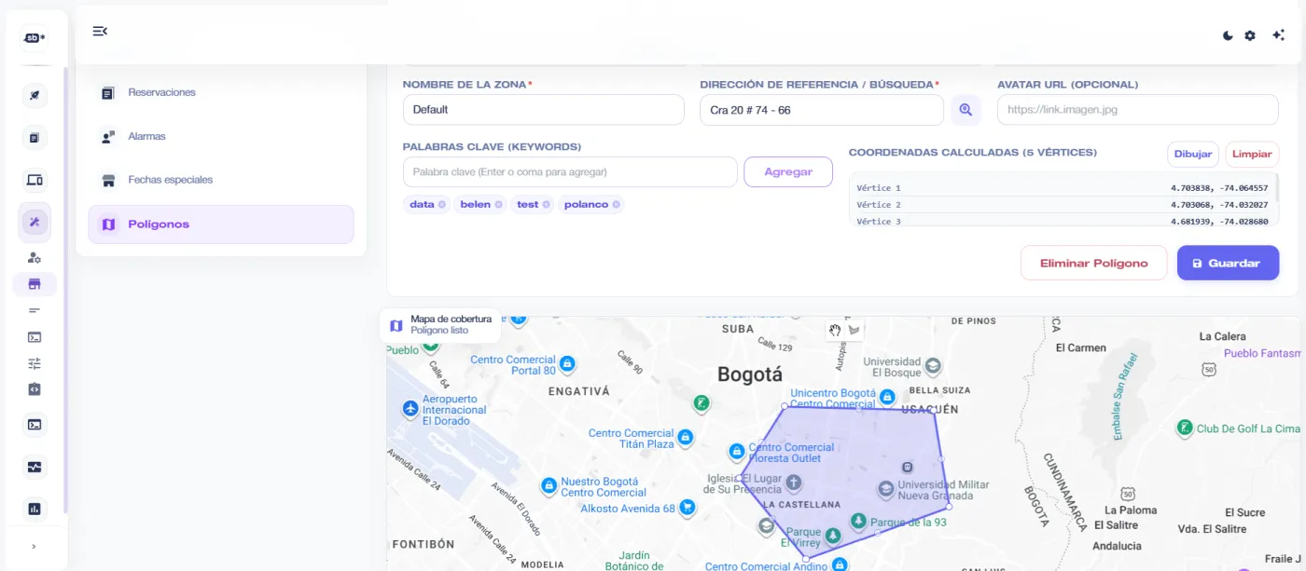Select the Polígonos menu item
Image resolution: width=1306 pixels, height=571 pixels.
221,224
